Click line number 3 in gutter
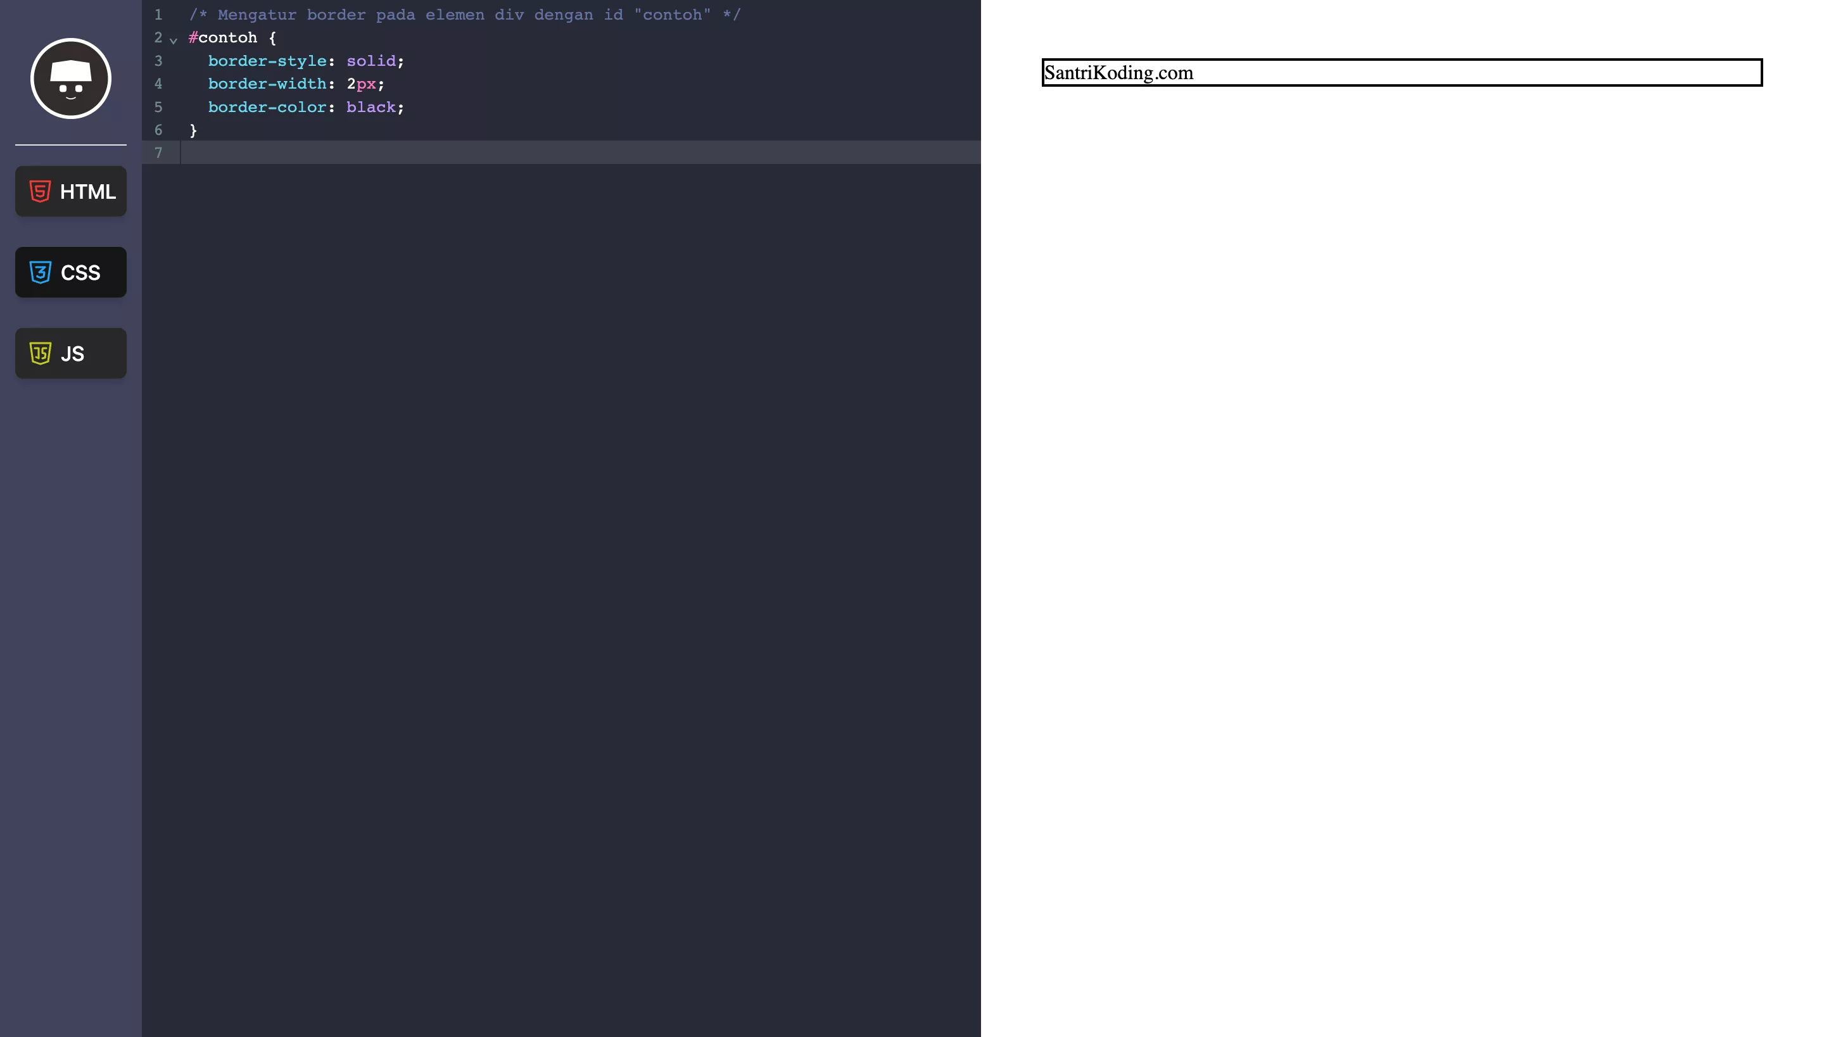1824x1037 pixels. pyautogui.click(x=158, y=61)
